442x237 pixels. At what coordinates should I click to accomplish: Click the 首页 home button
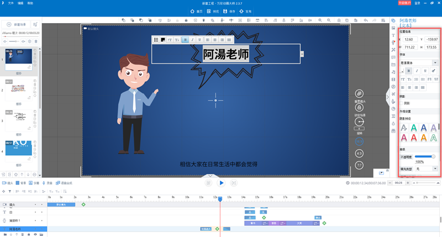pos(197,11)
